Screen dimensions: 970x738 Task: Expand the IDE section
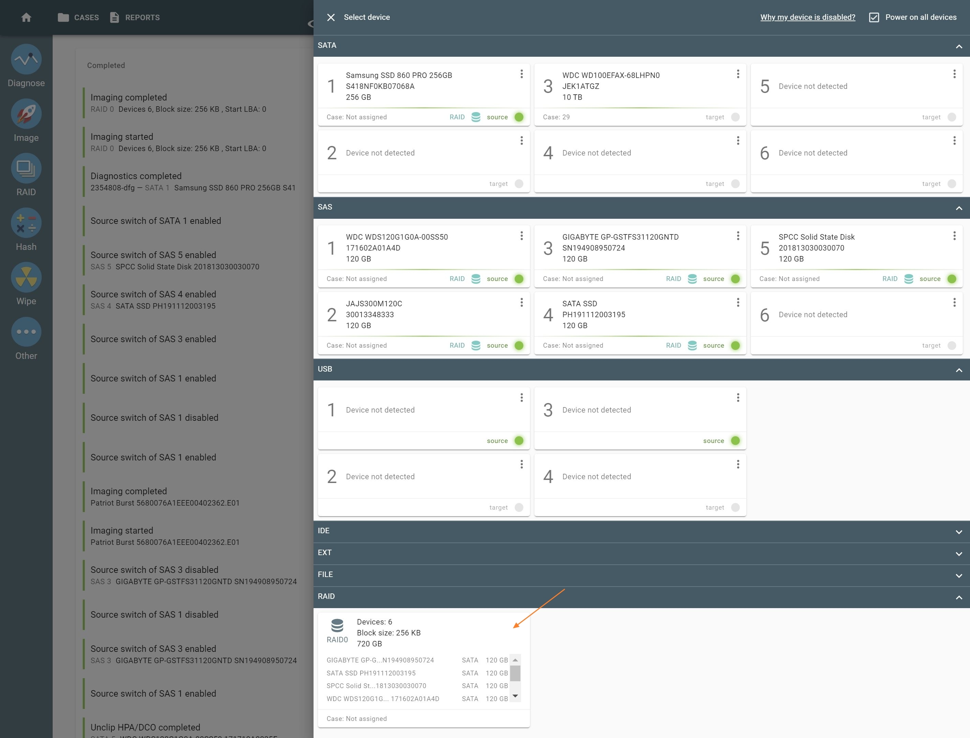(x=959, y=532)
